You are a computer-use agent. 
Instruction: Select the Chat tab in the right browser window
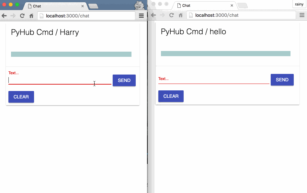click(x=205, y=6)
